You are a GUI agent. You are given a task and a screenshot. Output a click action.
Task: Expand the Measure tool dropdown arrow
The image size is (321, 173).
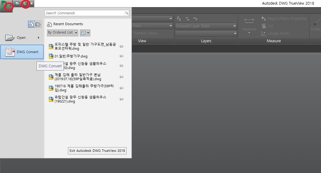click(x=249, y=33)
